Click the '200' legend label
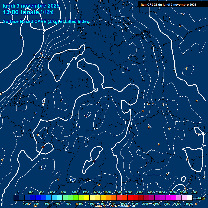208x208 pixels. [x=31, y=192]
